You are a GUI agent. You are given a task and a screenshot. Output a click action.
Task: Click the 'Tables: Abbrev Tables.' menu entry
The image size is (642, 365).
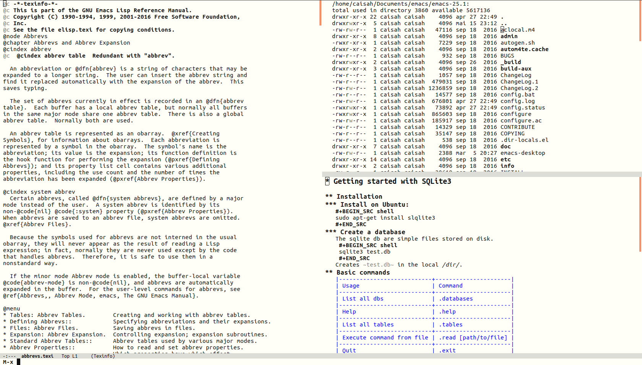pyautogui.click(x=44, y=315)
